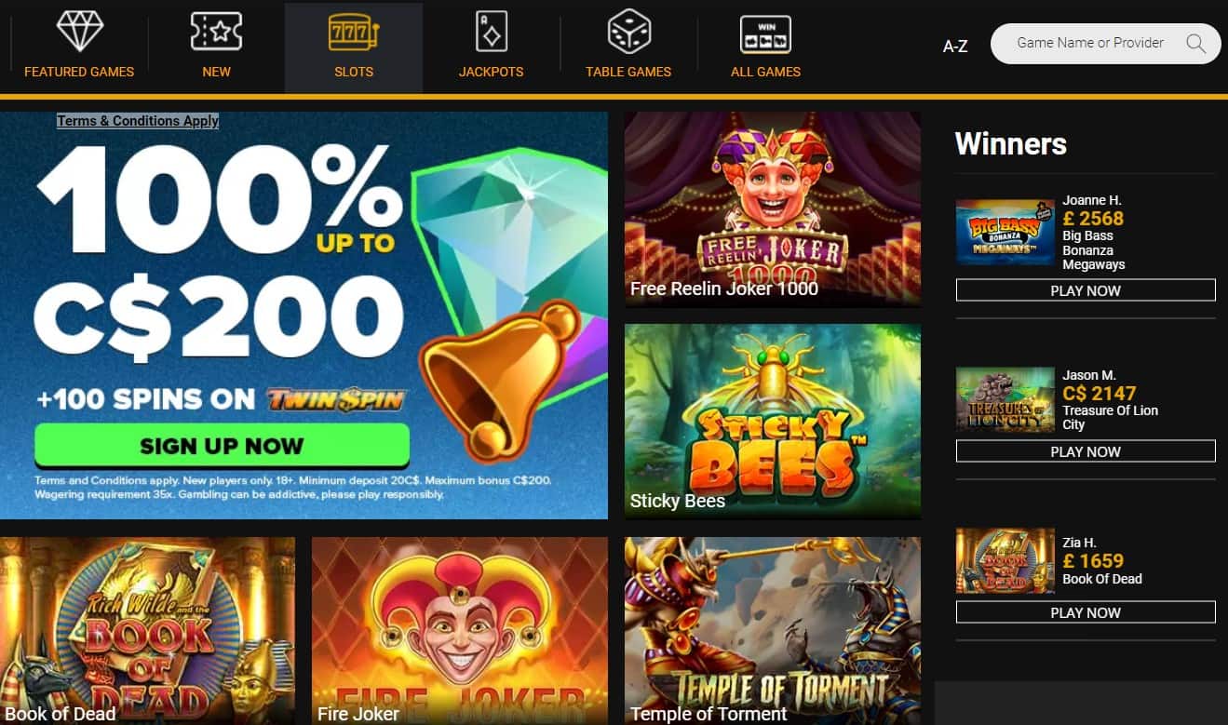
Task: Open Featured Games via diamond icon
Action: pos(79,32)
